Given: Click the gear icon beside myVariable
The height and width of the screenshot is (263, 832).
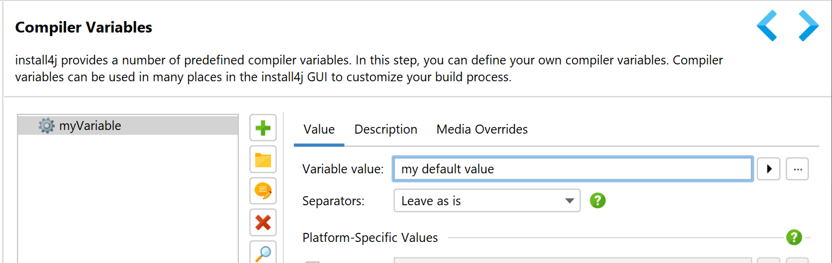Looking at the screenshot, I should point(46,126).
